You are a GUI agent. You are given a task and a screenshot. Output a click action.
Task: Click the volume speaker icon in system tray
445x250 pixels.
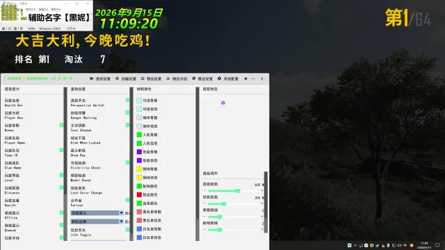pos(399,245)
